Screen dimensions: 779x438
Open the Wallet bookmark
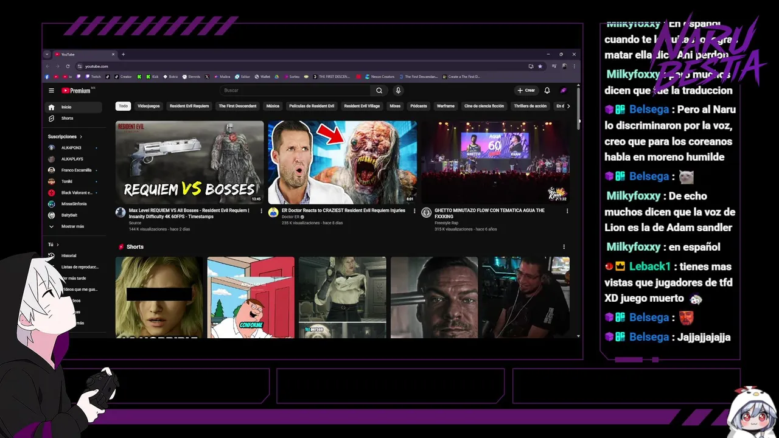[x=262, y=77]
